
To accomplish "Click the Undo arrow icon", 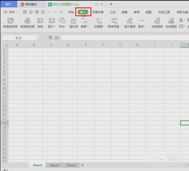I will (49, 12).
